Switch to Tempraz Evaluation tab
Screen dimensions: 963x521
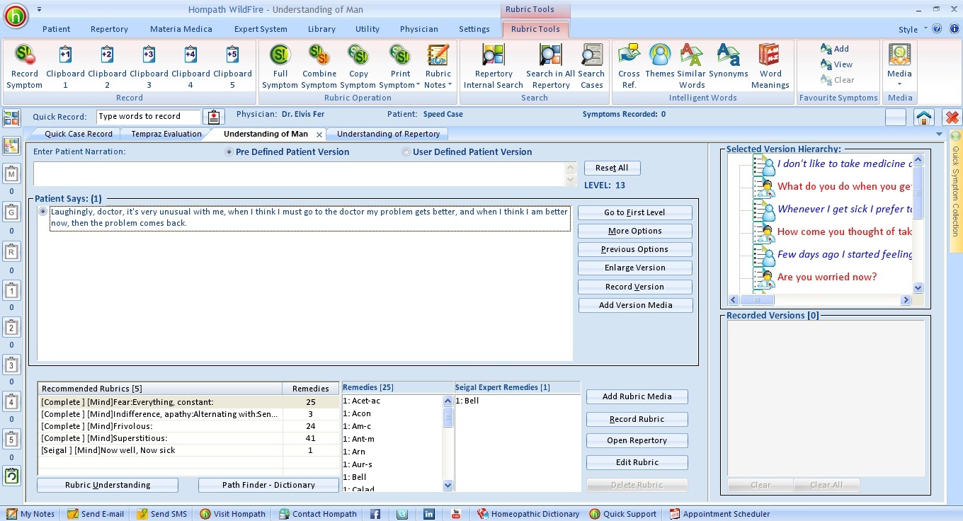tap(166, 134)
